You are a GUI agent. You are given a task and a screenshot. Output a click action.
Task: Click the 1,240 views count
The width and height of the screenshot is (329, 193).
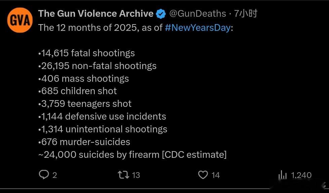point(301,175)
